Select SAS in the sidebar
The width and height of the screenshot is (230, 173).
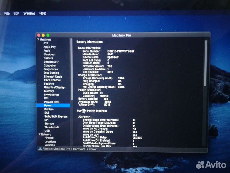tap(47, 113)
